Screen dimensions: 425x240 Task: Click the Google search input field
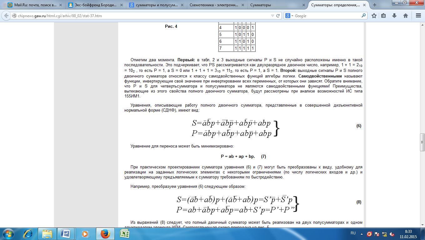click(x=327, y=16)
